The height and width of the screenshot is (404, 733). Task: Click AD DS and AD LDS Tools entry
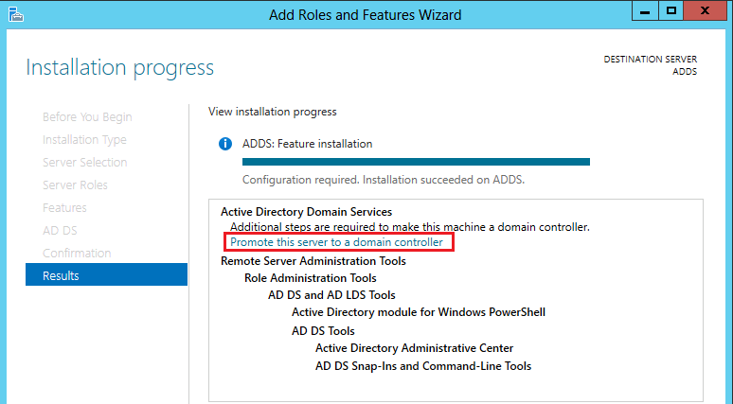[x=331, y=294]
